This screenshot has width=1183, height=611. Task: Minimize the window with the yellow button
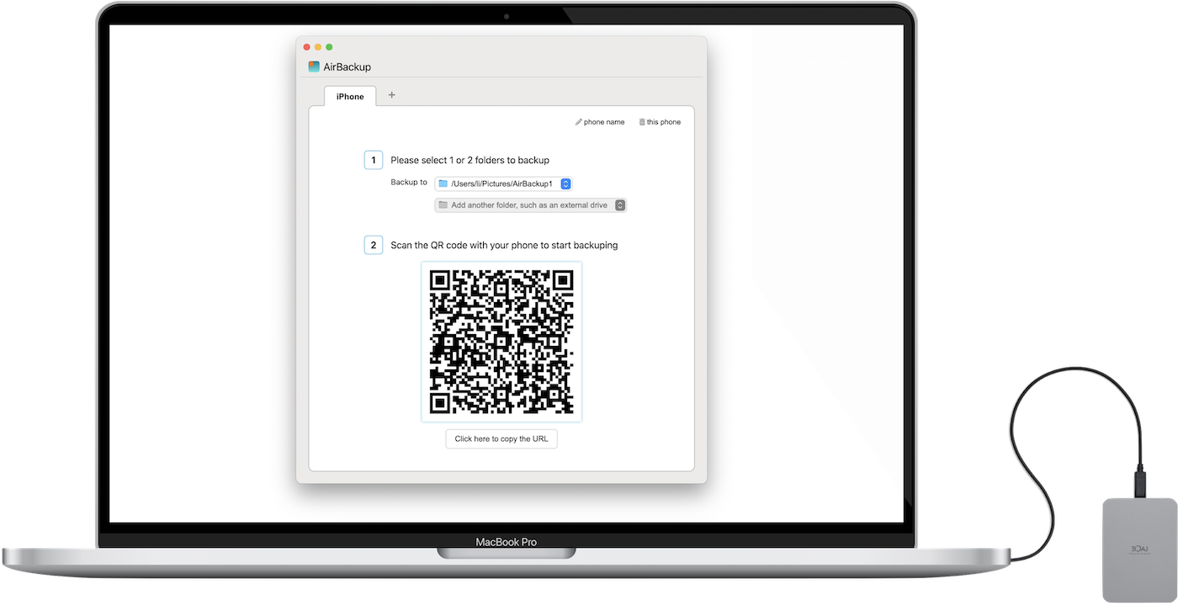click(318, 47)
